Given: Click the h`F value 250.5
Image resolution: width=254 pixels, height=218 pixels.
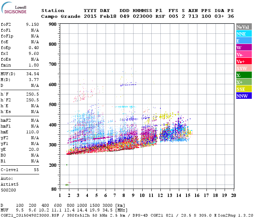Looking at the screenshot, I should click(x=32, y=94).
